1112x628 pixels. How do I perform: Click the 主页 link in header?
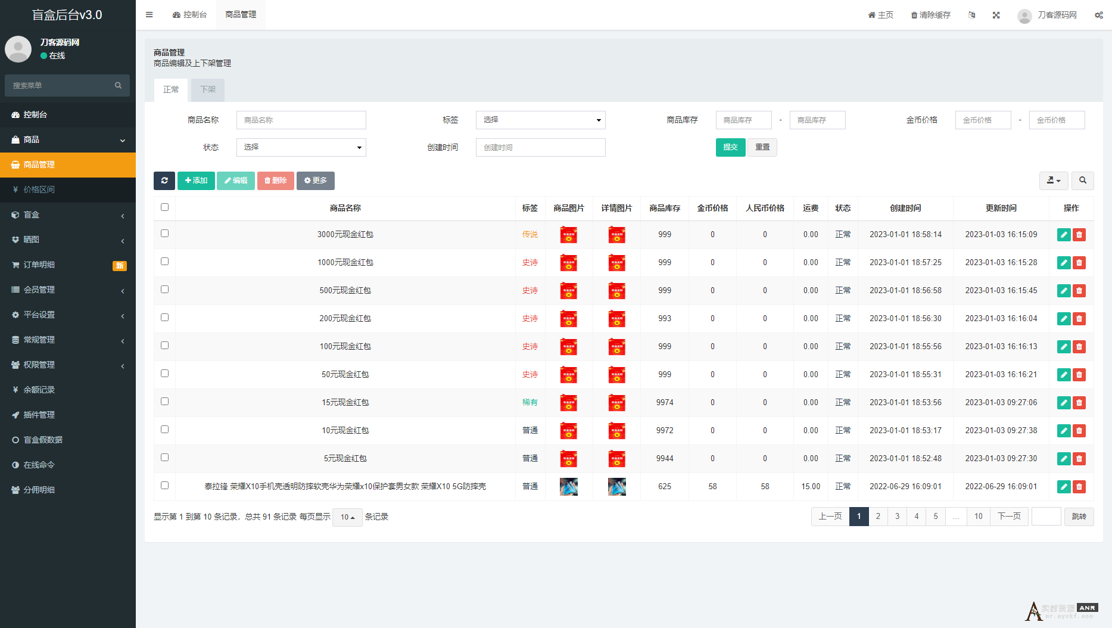pyautogui.click(x=880, y=15)
